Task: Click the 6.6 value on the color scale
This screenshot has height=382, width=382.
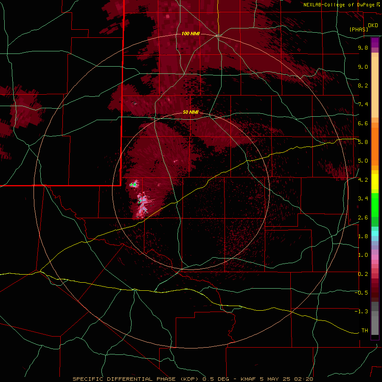Action: point(363,123)
